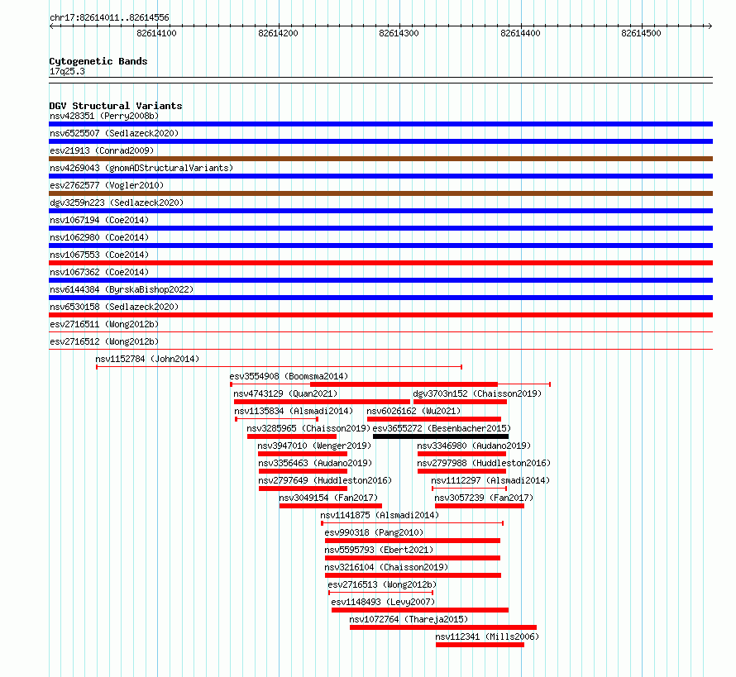
Task: Click the nsv5595793 (Ebert2021) label
Action: tap(379, 550)
